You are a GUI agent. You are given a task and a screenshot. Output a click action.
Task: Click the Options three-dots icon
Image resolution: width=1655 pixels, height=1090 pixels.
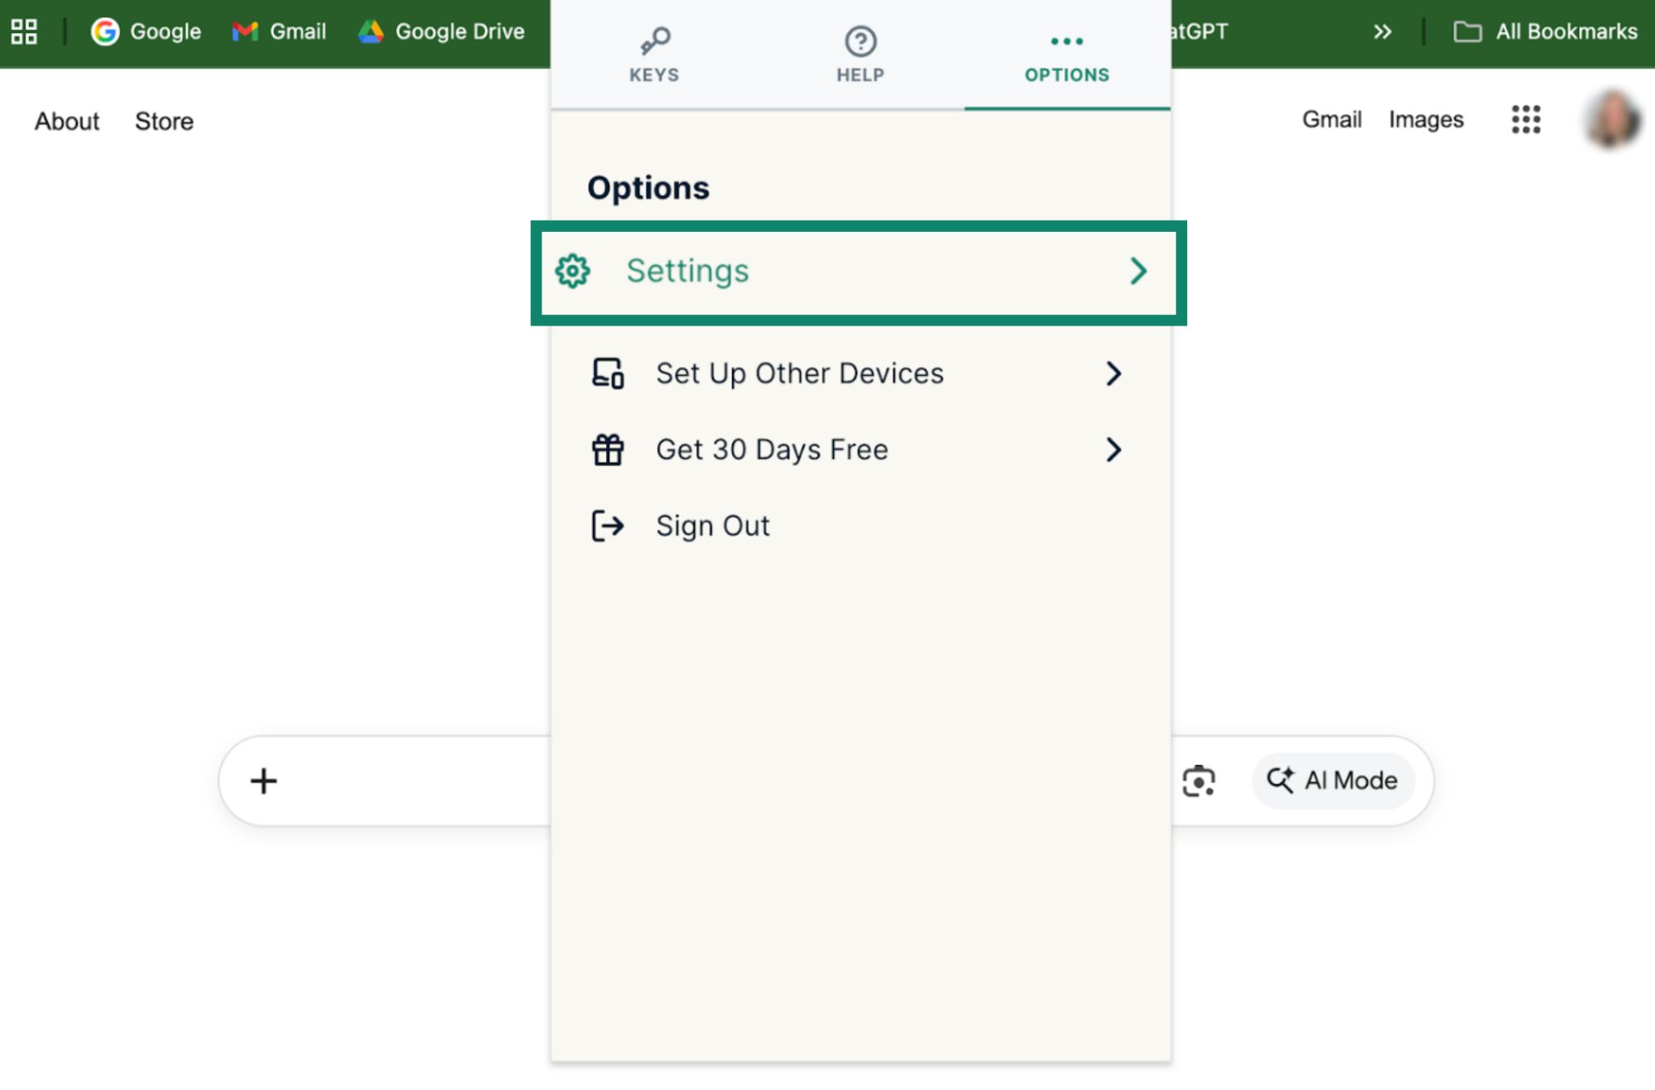tap(1066, 41)
